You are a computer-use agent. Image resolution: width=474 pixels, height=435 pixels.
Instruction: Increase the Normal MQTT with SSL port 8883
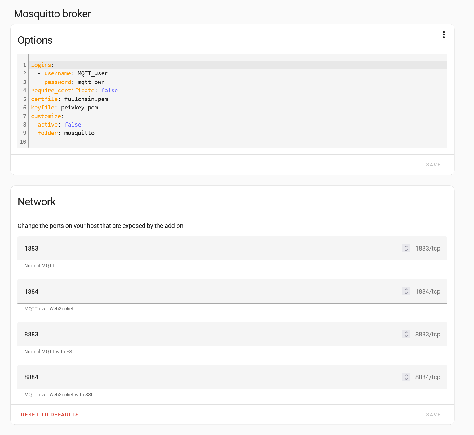(406, 332)
